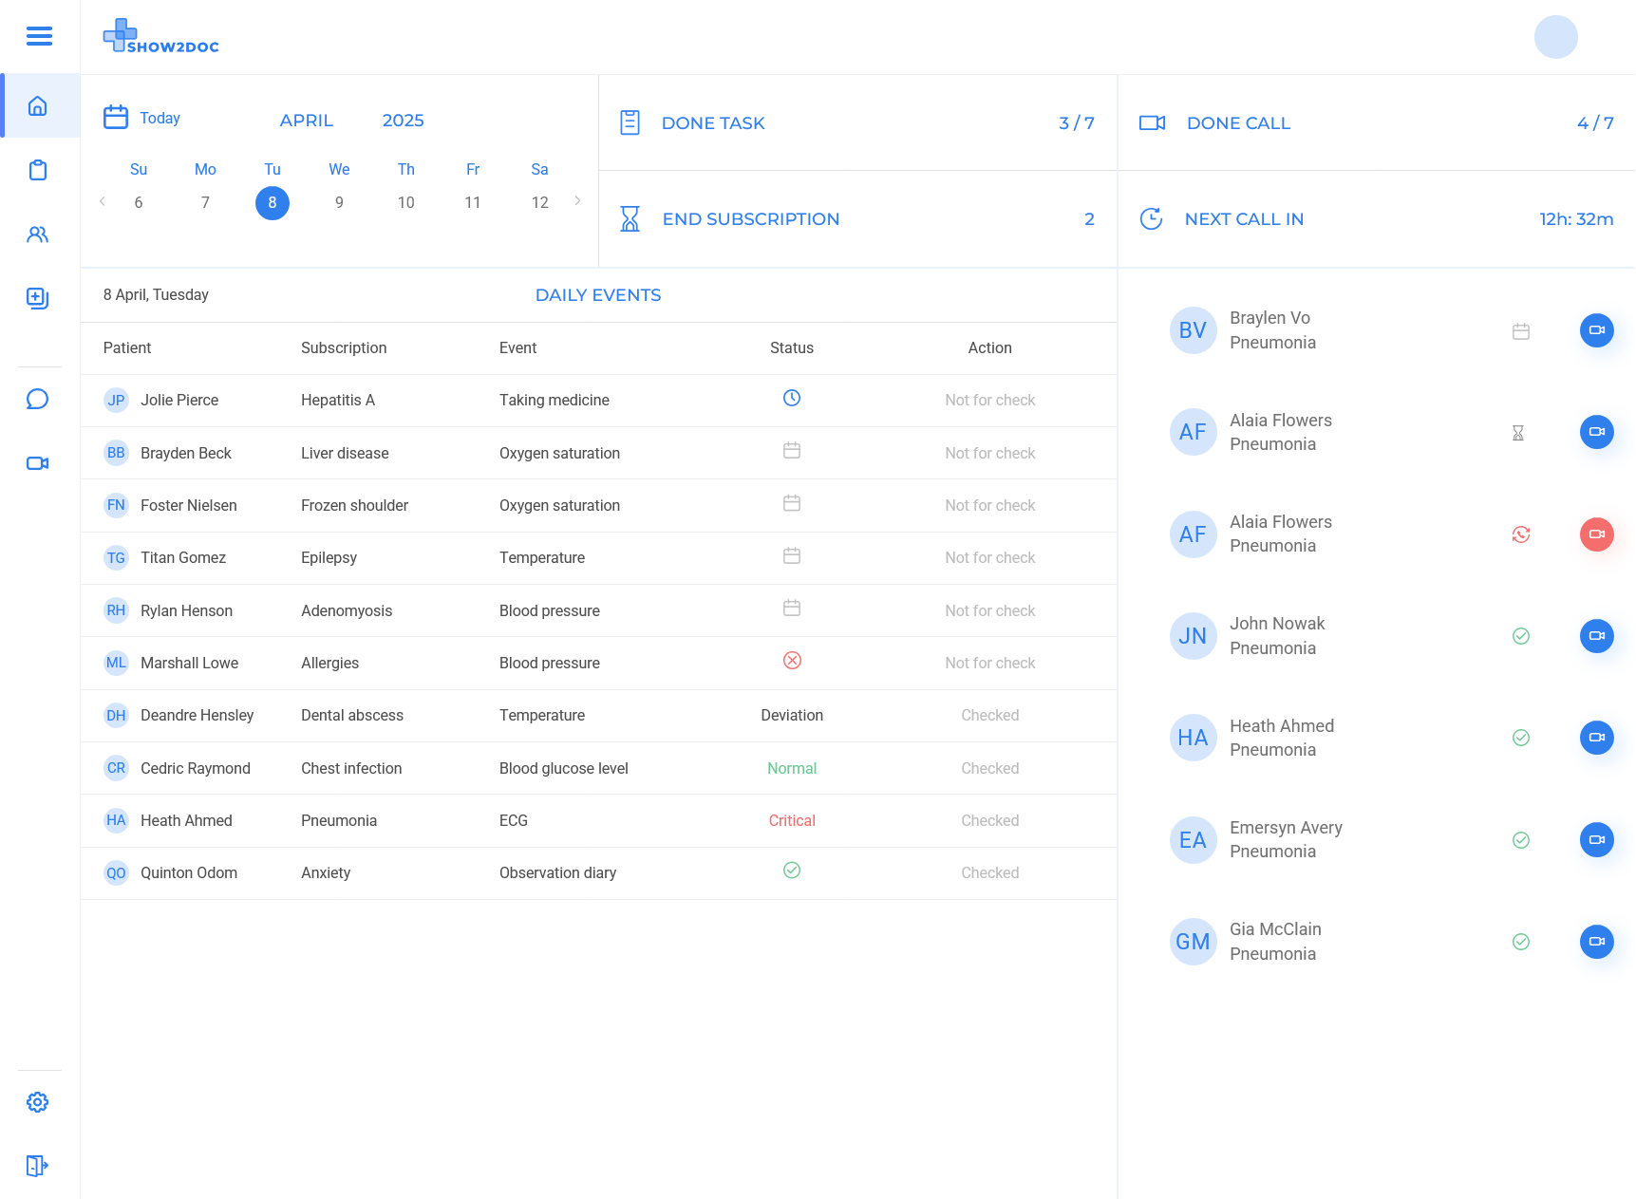
Task: Open the video calls sidebar icon
Action: [x=38, y=463]
